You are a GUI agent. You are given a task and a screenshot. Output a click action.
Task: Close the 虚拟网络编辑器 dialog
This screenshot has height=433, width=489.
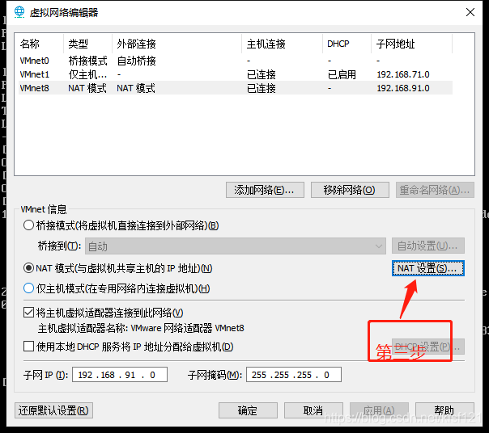(x=470, y=12)
